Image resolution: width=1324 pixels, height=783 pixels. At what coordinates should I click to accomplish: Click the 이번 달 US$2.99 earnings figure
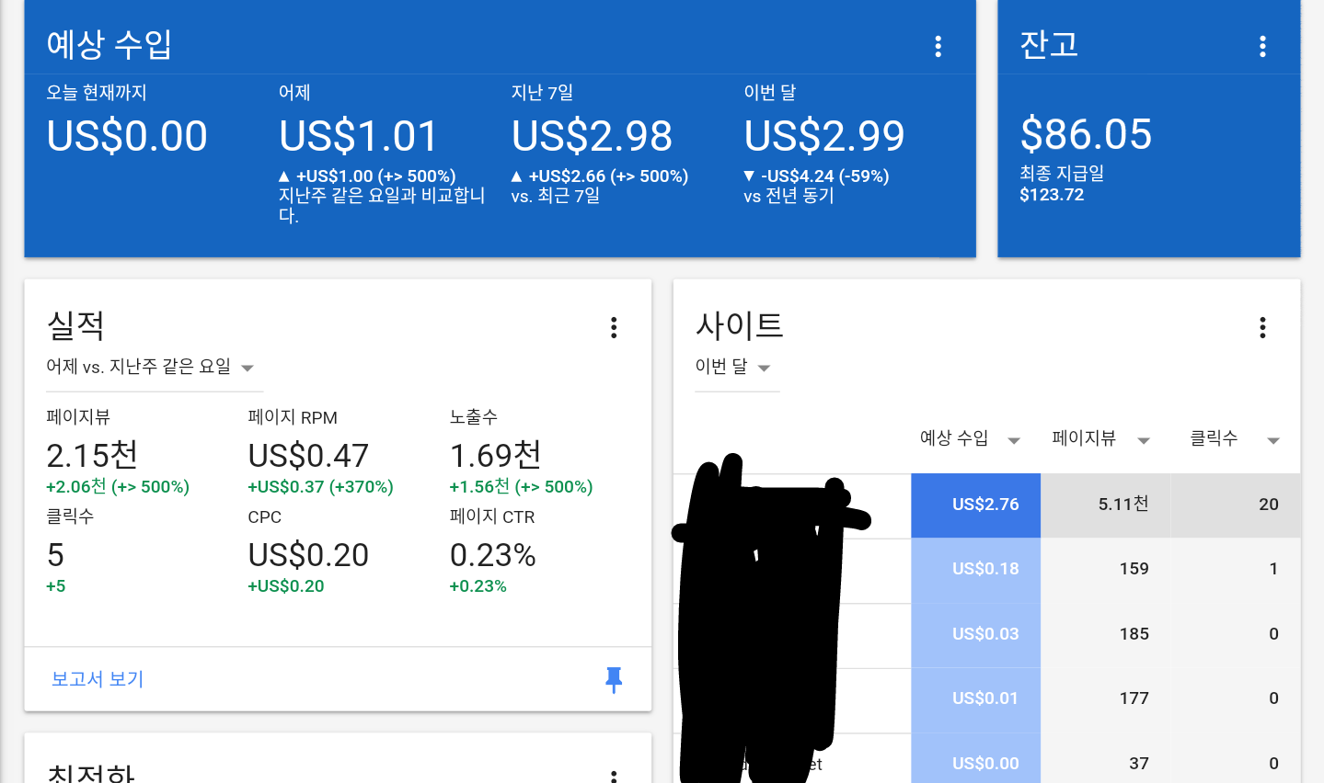pos(824,137)
